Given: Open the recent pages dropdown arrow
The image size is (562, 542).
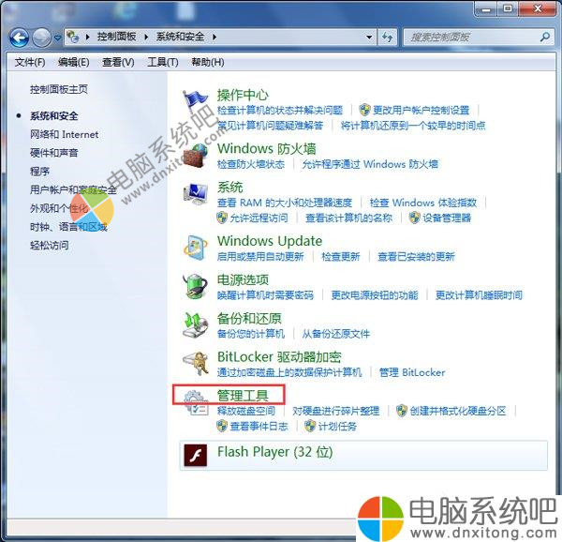Looking at the screenshot, I should 58,38.
